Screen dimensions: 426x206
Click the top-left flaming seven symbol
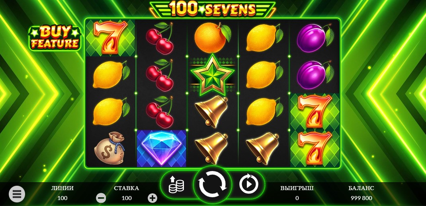click(x=110, y=37)
